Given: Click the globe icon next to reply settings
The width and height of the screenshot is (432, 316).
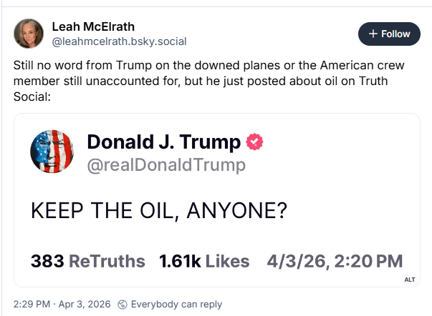Looking at the screenshot, I should pos(122,304).
